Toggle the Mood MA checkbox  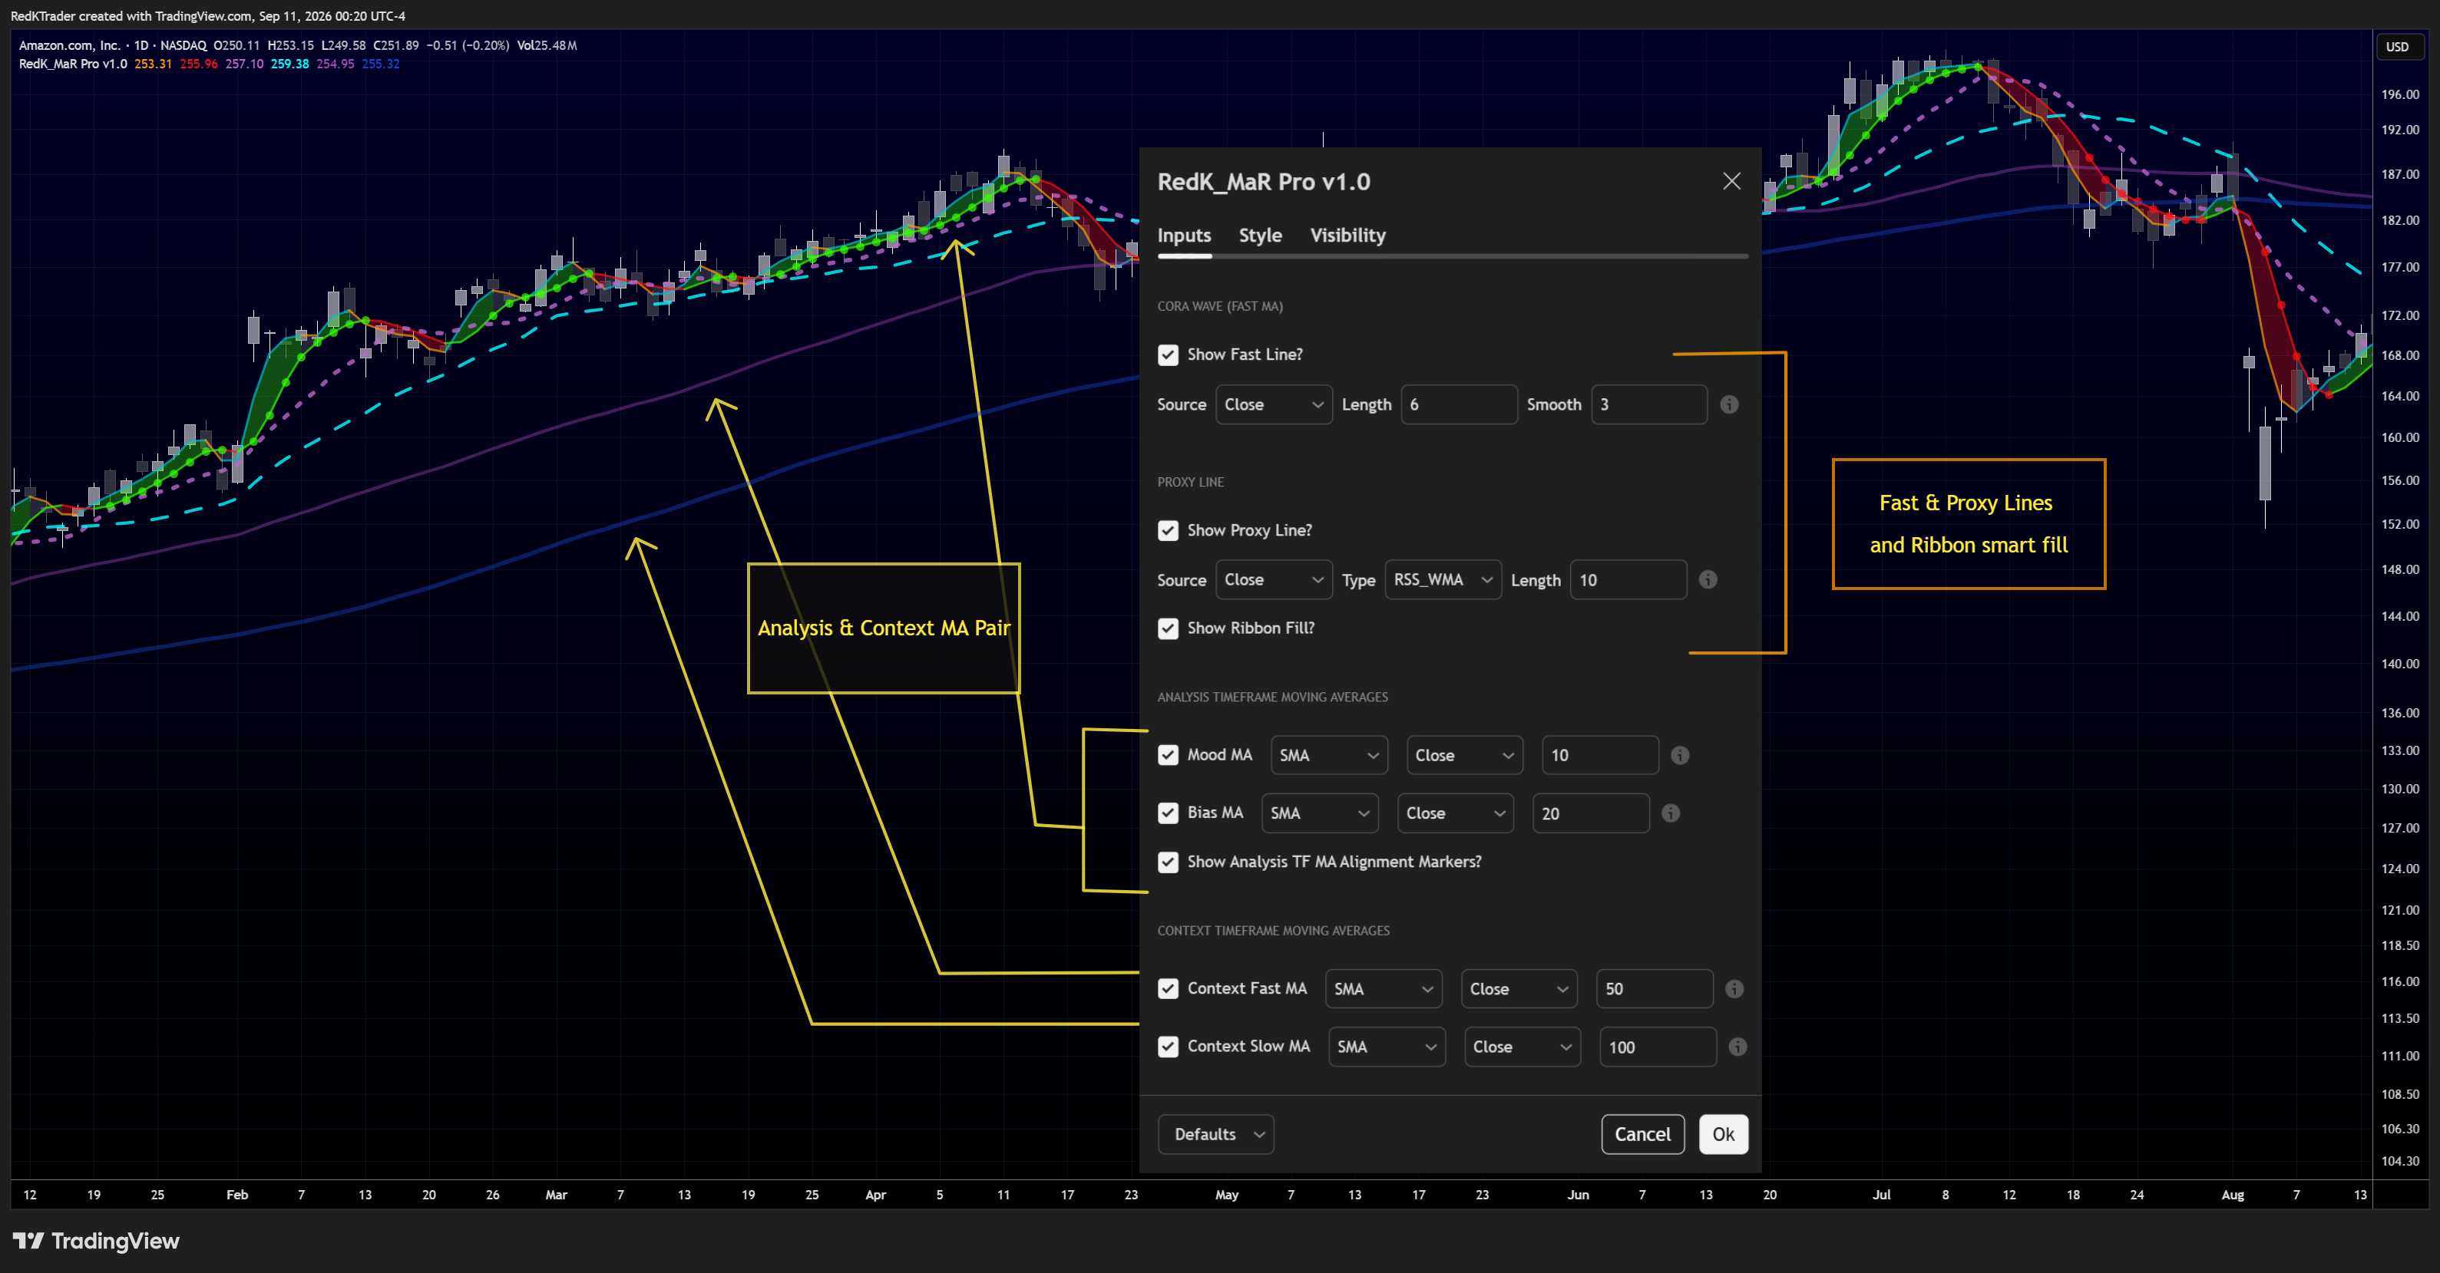coord(1168,754)
